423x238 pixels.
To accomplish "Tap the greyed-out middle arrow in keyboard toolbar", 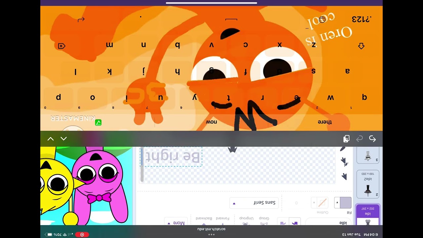I will click(359, 139).
